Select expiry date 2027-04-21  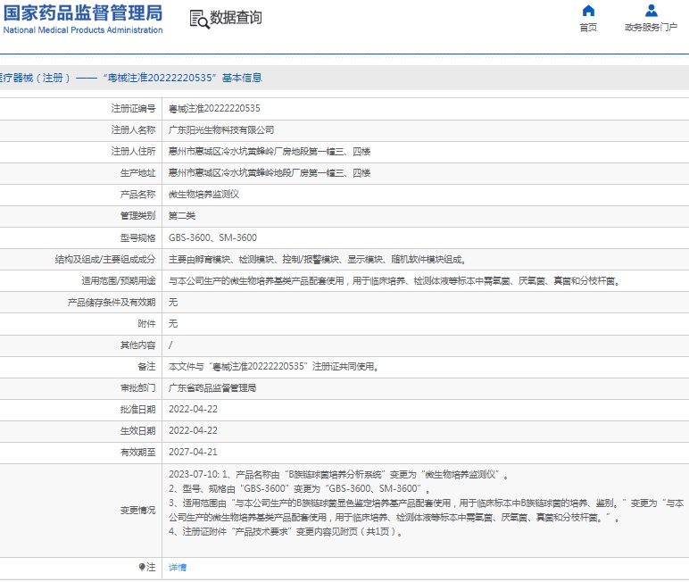pos(193,452)
